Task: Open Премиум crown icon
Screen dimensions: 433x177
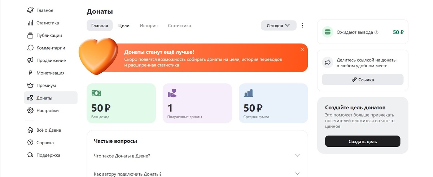Action: (x=30, y=86)
